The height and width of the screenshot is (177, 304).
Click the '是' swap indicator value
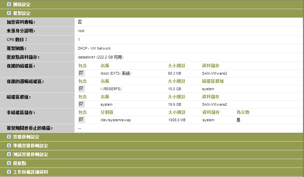tap(239, 120)
